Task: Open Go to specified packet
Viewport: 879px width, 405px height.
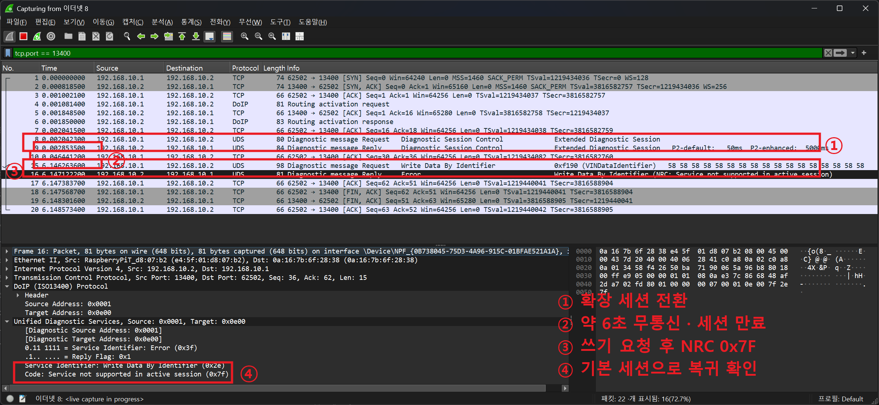Action: [x=168, y=36]
